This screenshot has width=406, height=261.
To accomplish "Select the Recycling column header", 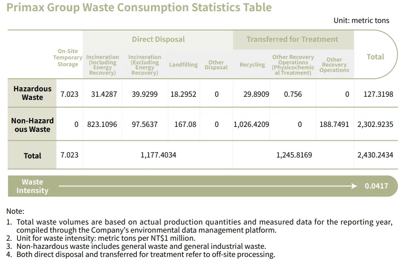I will (x=252, y=65).
